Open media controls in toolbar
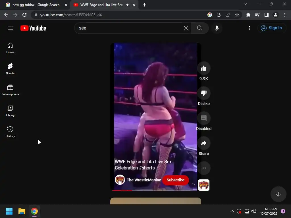 pos(257,15)
